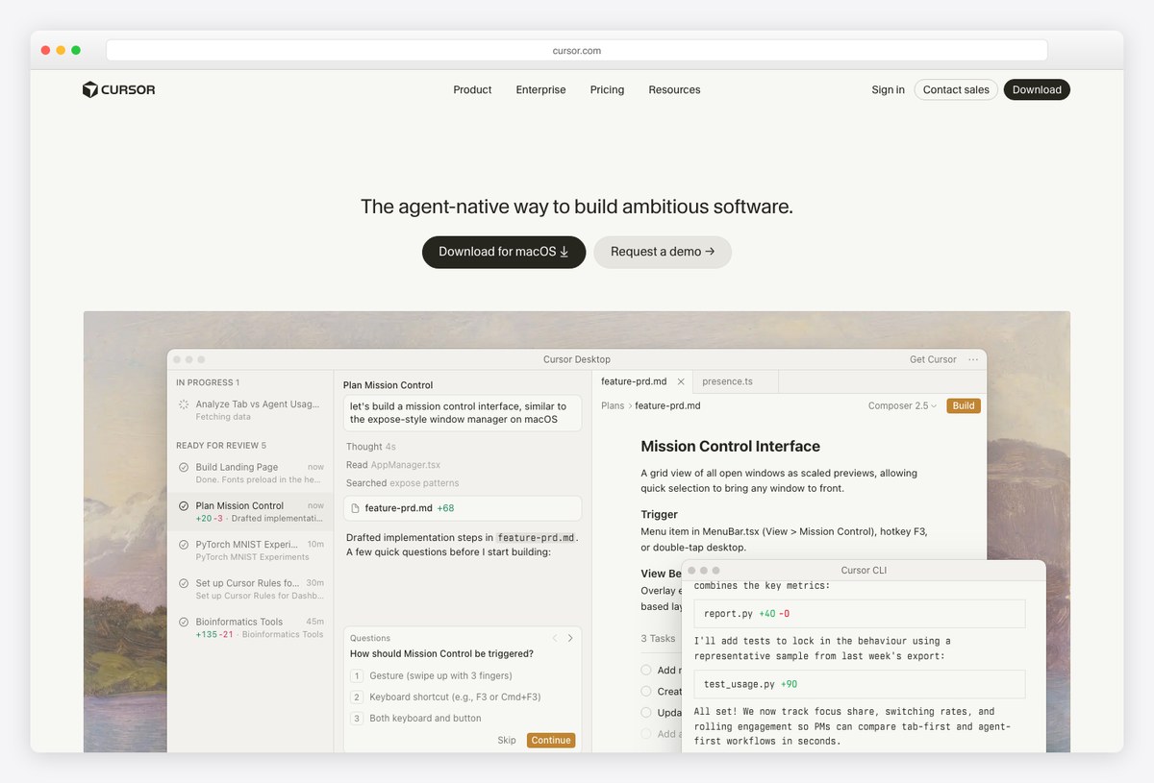1154x783 pixels.
Task: Click the Contact sales button
Action: [956, 89]
